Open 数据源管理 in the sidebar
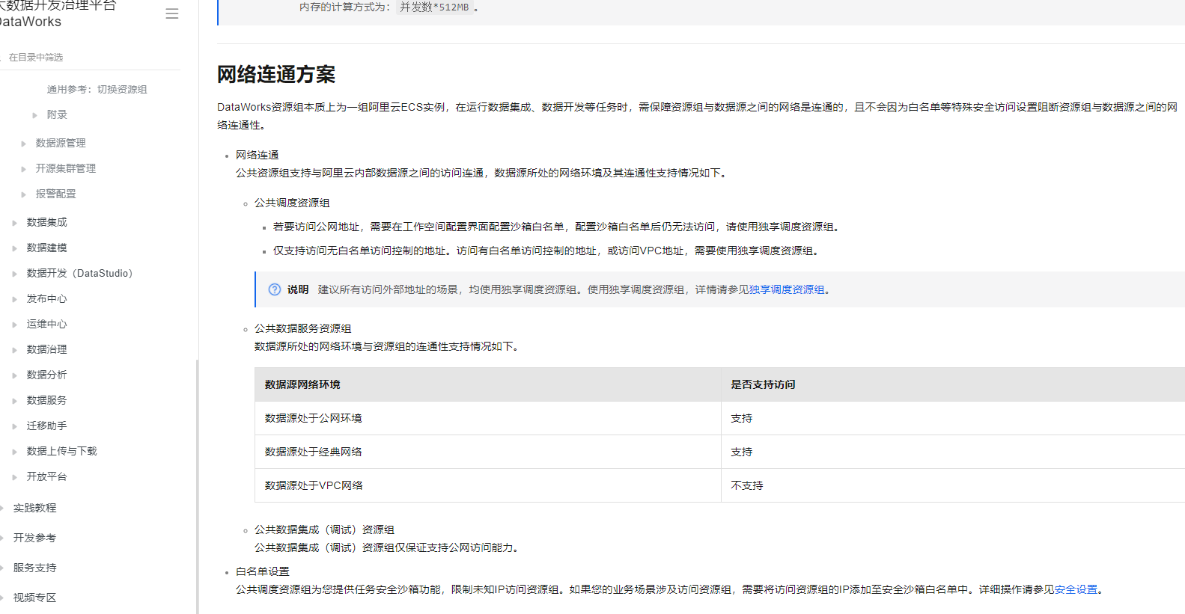Image resolution: width=1185 pixels, height=614 pixels. click(x=61, y=143)
